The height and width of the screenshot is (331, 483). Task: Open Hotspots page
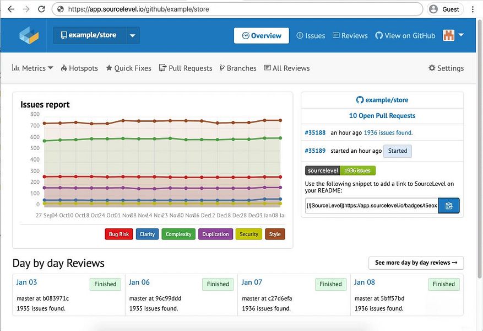pos(79,68)
